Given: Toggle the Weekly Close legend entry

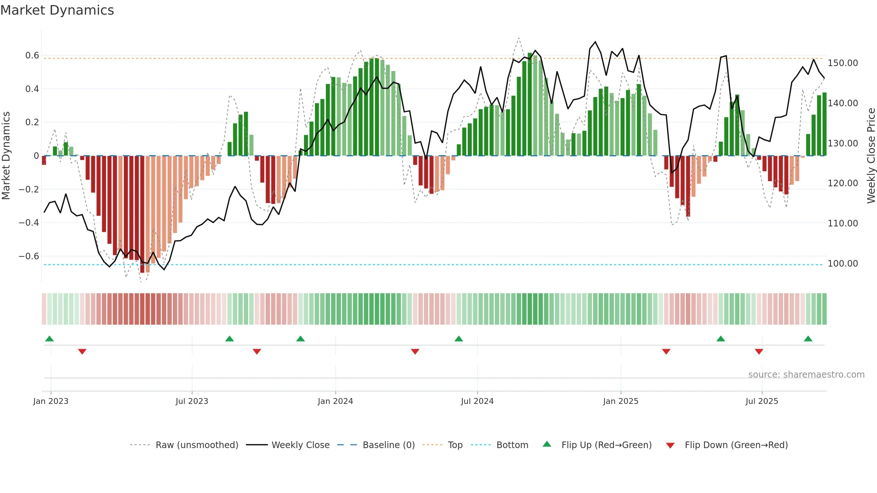Looking at the screenshot, I should point(288,445).
